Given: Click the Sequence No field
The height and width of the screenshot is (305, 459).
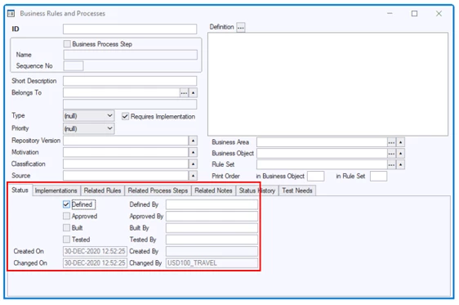Looking at the screenshot, I should tap(74, 66).
